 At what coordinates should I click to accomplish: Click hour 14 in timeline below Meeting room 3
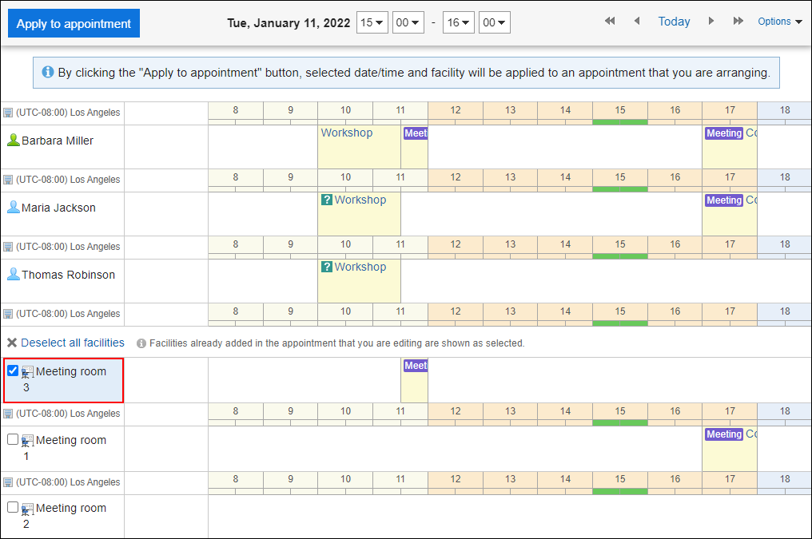tap(565, 411)
